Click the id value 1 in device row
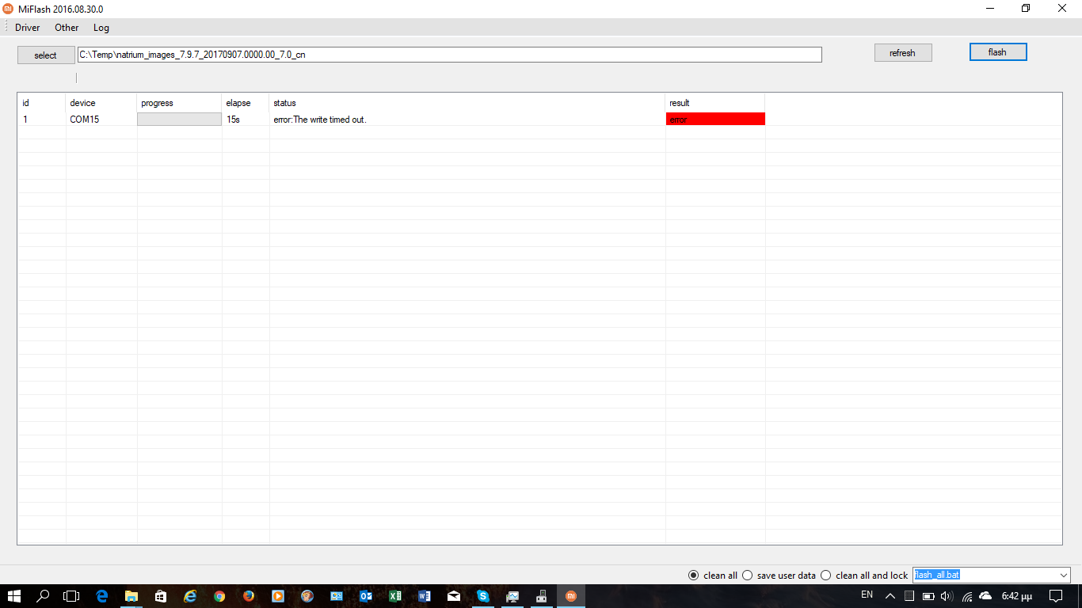 click(25, 120)
